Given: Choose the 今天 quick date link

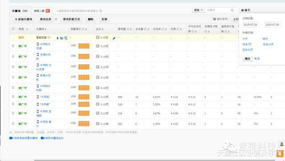Looking at the screenshot, I should point(245,39).
